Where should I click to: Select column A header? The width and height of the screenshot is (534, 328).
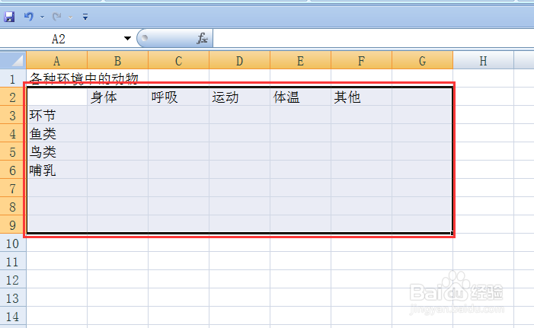tap(57, 61)
